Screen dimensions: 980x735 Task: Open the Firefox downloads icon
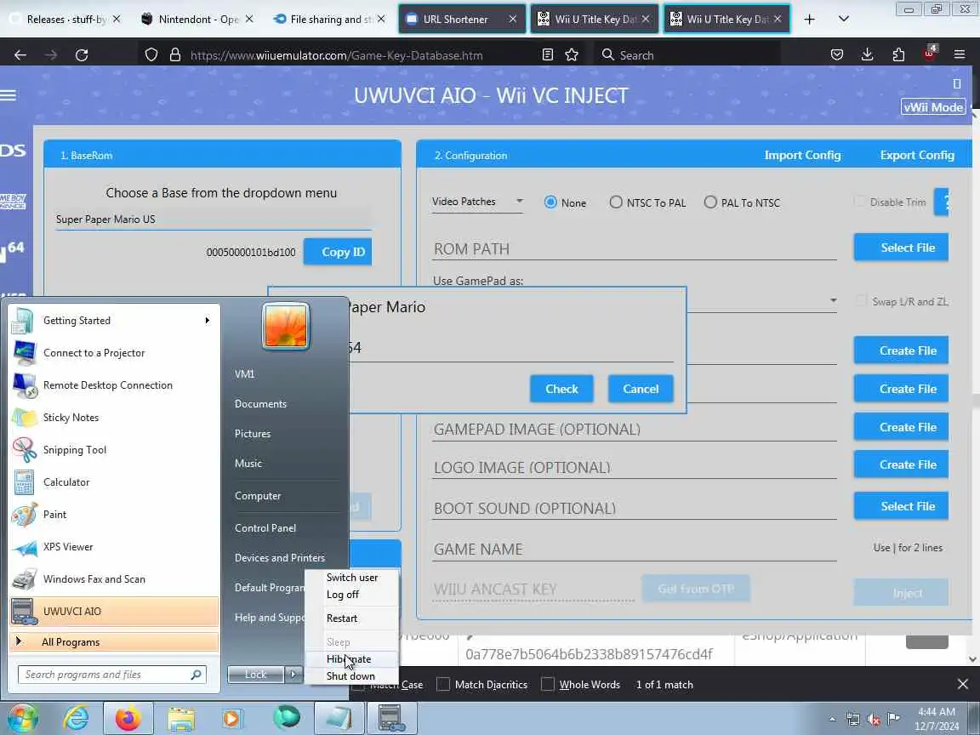[867, 55]
